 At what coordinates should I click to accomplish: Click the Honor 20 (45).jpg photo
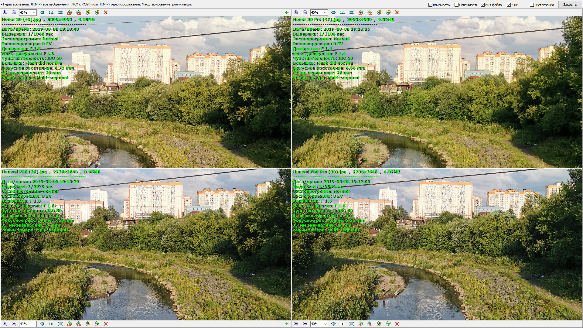[x=146, y=92]
